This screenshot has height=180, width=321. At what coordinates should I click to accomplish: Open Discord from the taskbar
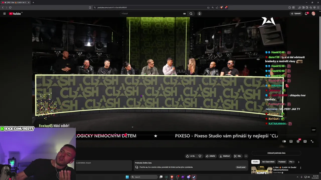pyautogui.click(x=188, y=177)
